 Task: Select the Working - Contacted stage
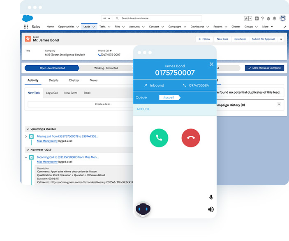(106, 68)
